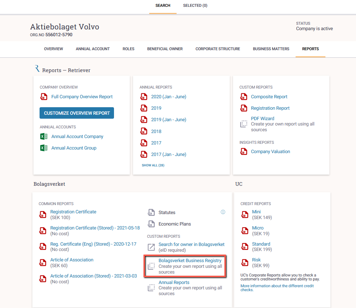Viewport: 356px width, 308px height.
Task: Open Registration Certificate (Stored) 2021-05-18
Action: pyautogui.click(x=95, y=228)
